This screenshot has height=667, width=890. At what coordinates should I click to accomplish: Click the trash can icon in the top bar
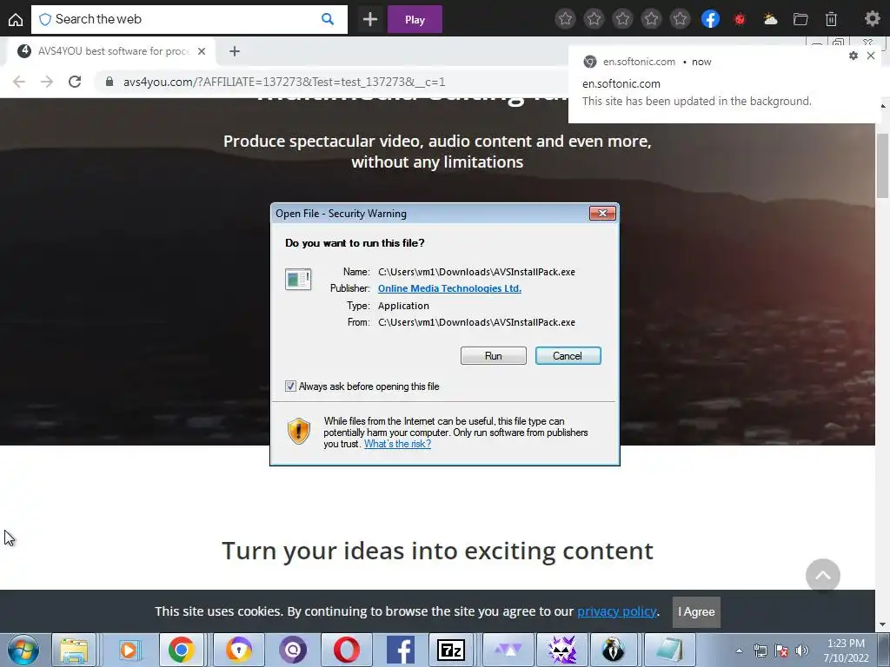pos(831,19)
